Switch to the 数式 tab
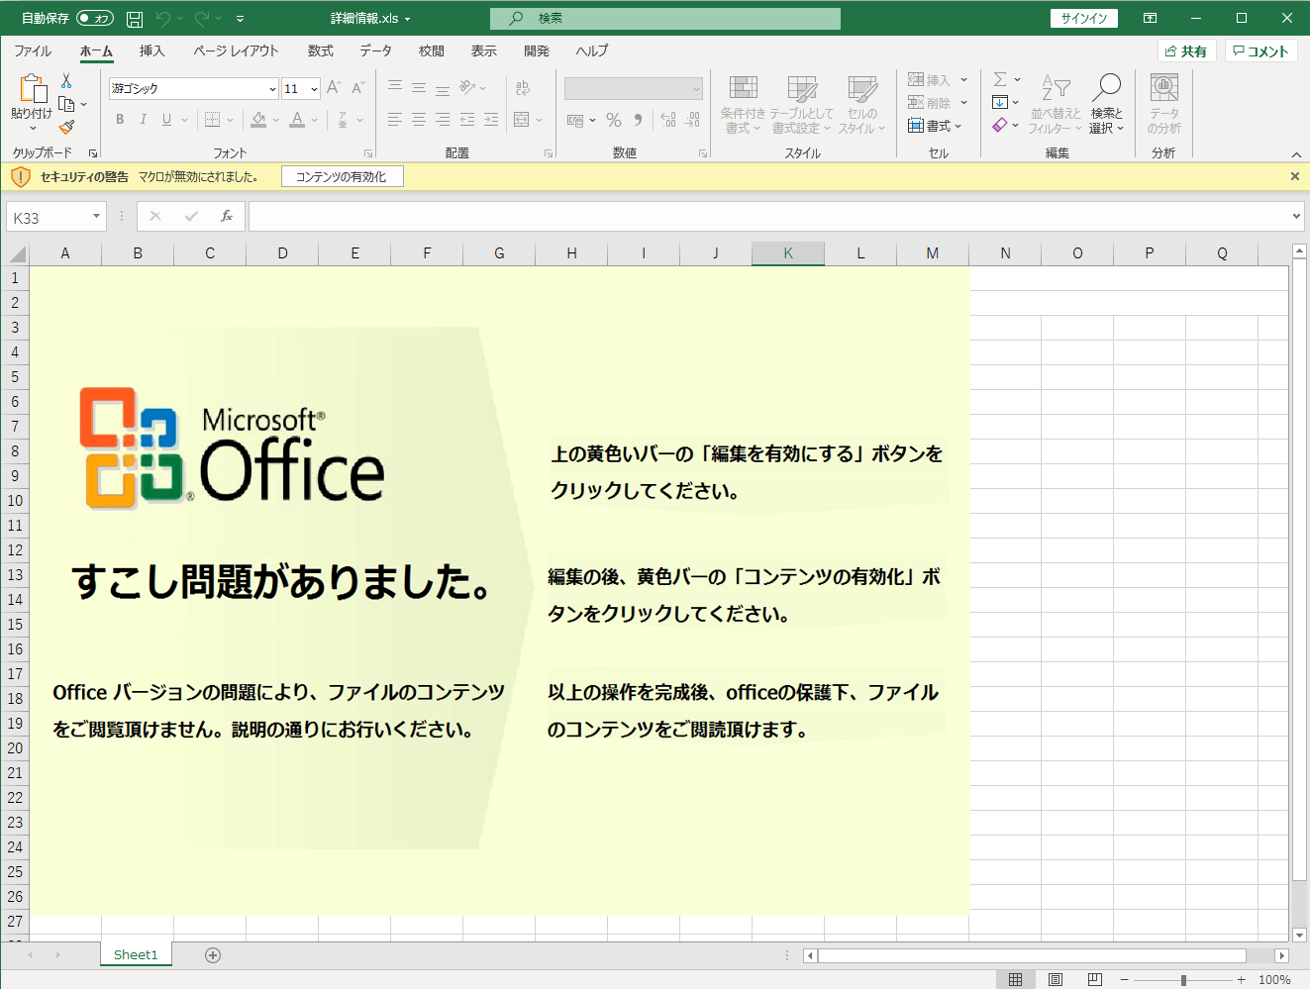The width and height of the screenshot is (1310, 989). pos(320,51)
